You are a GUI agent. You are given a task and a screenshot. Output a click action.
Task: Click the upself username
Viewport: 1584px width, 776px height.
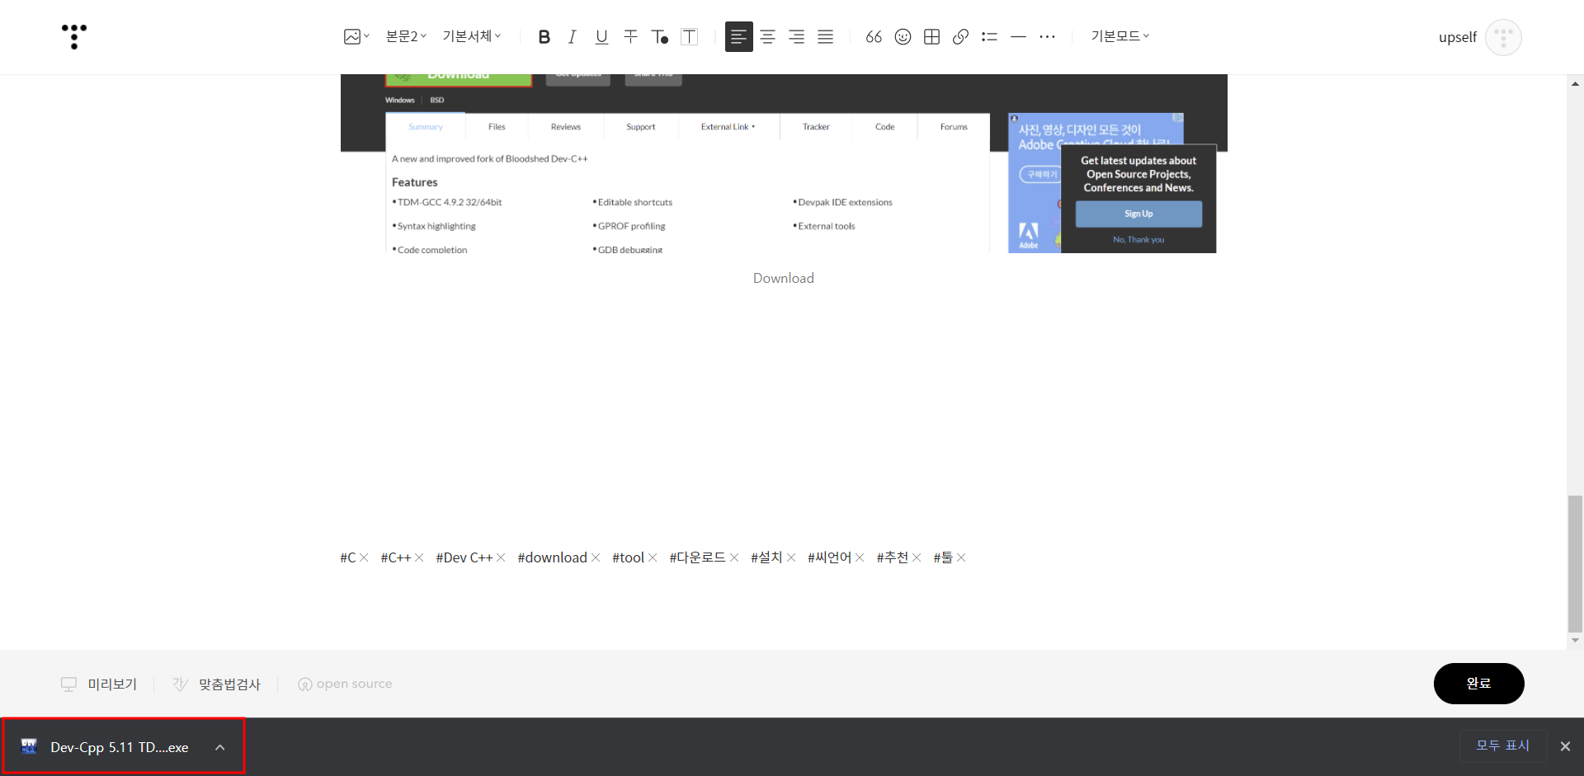click(1457, 37)
